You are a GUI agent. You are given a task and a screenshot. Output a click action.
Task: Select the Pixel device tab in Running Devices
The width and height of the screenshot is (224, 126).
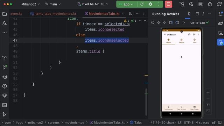click(x=189, y=14)
